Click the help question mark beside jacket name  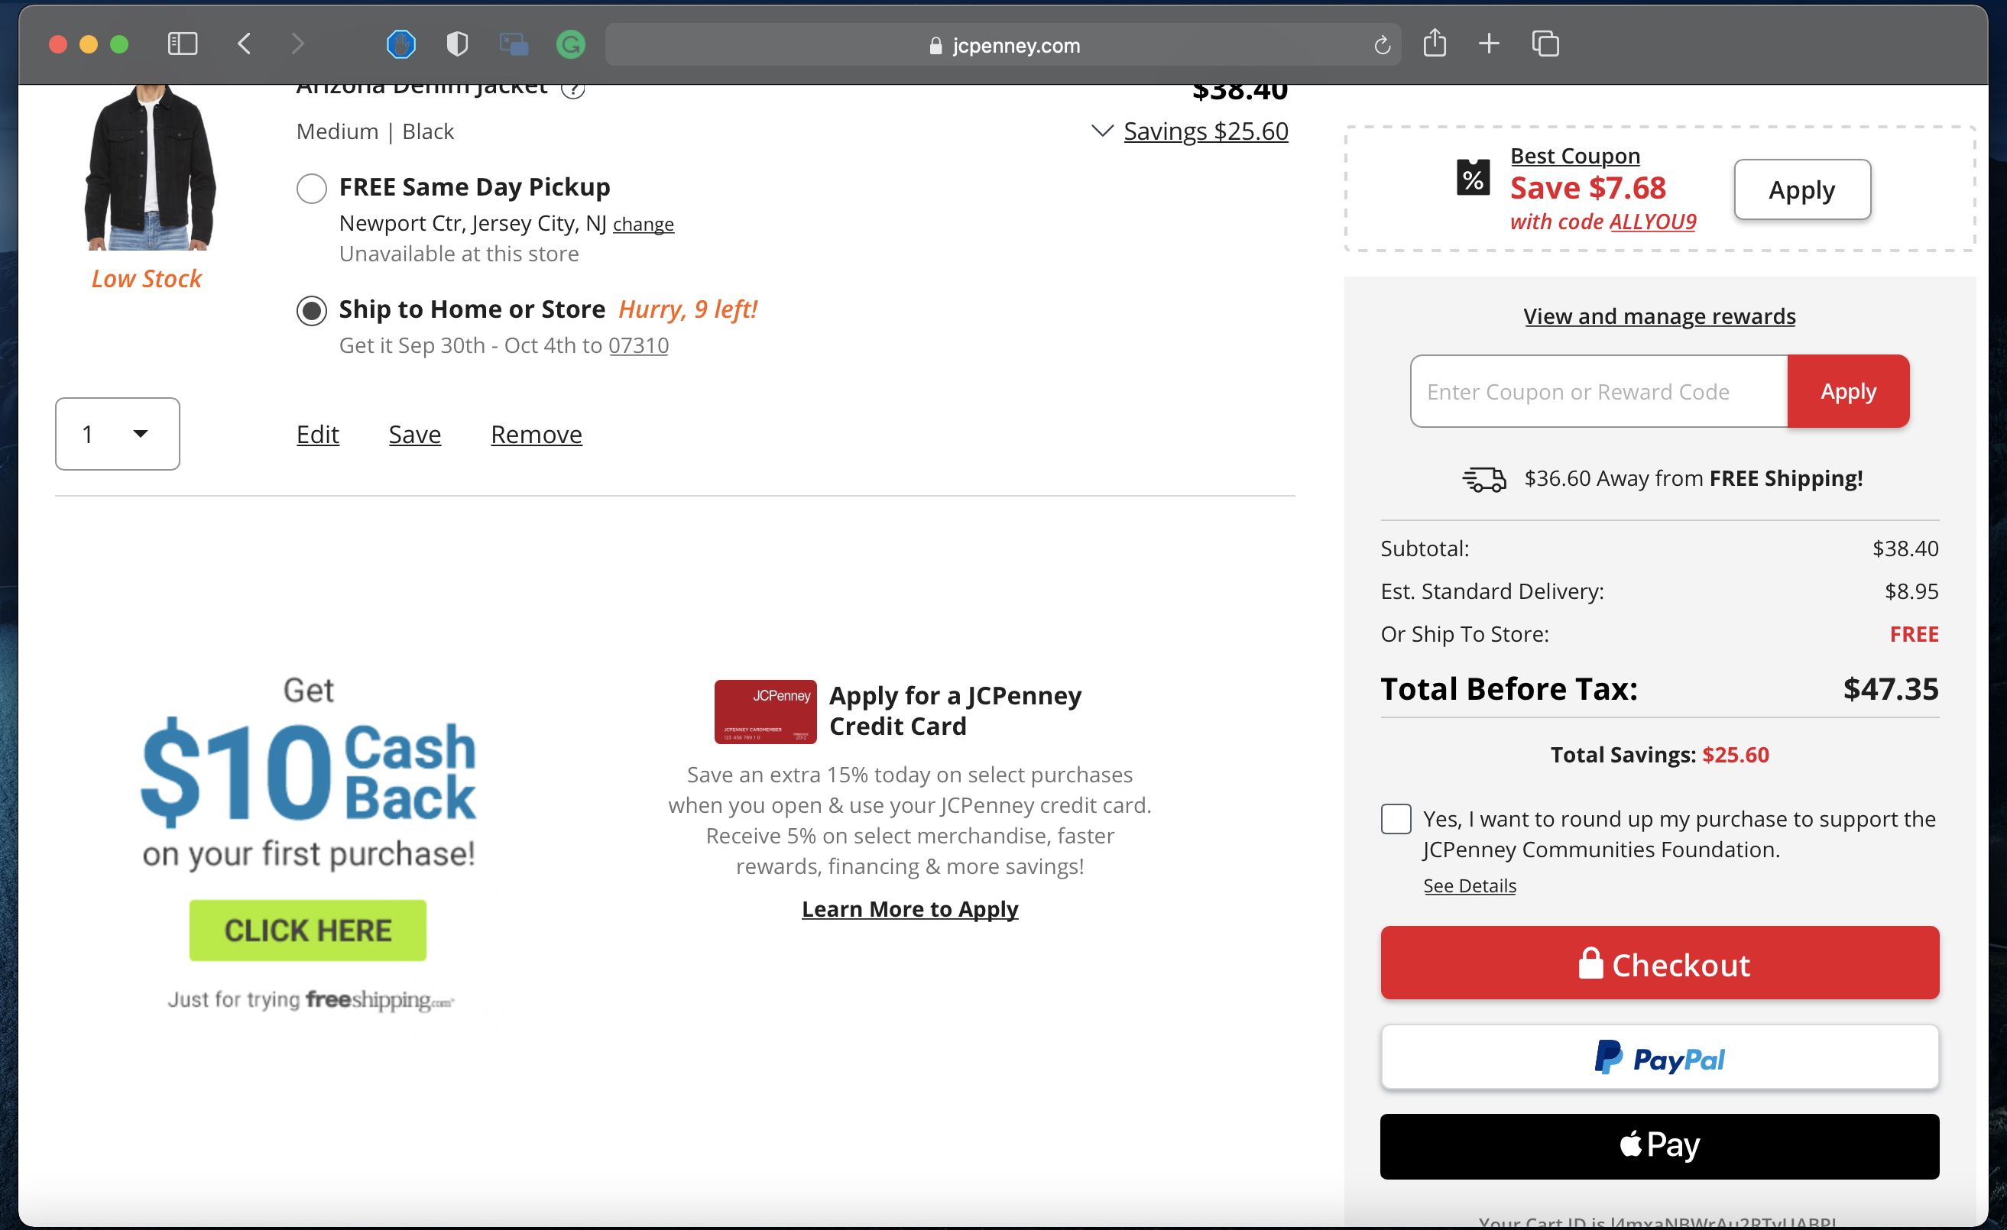[x=572, y=88]
